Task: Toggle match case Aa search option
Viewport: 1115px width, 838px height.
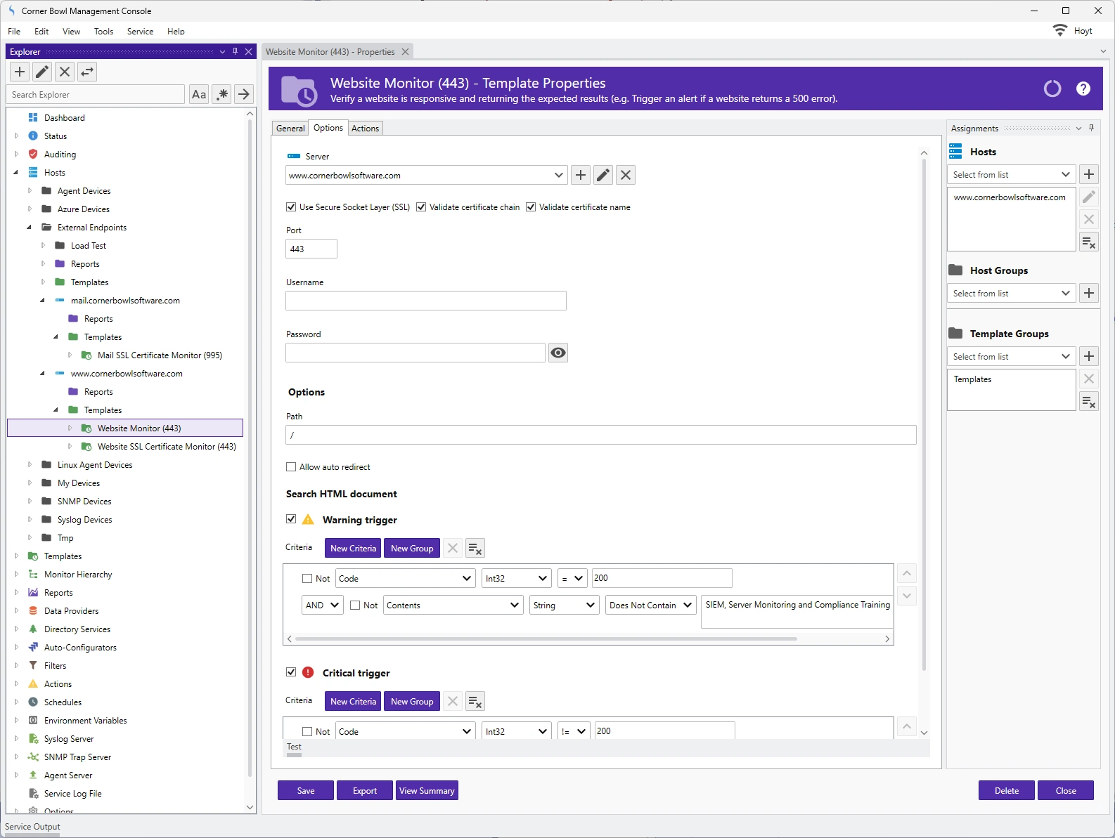Action: (x=199, y=94)
